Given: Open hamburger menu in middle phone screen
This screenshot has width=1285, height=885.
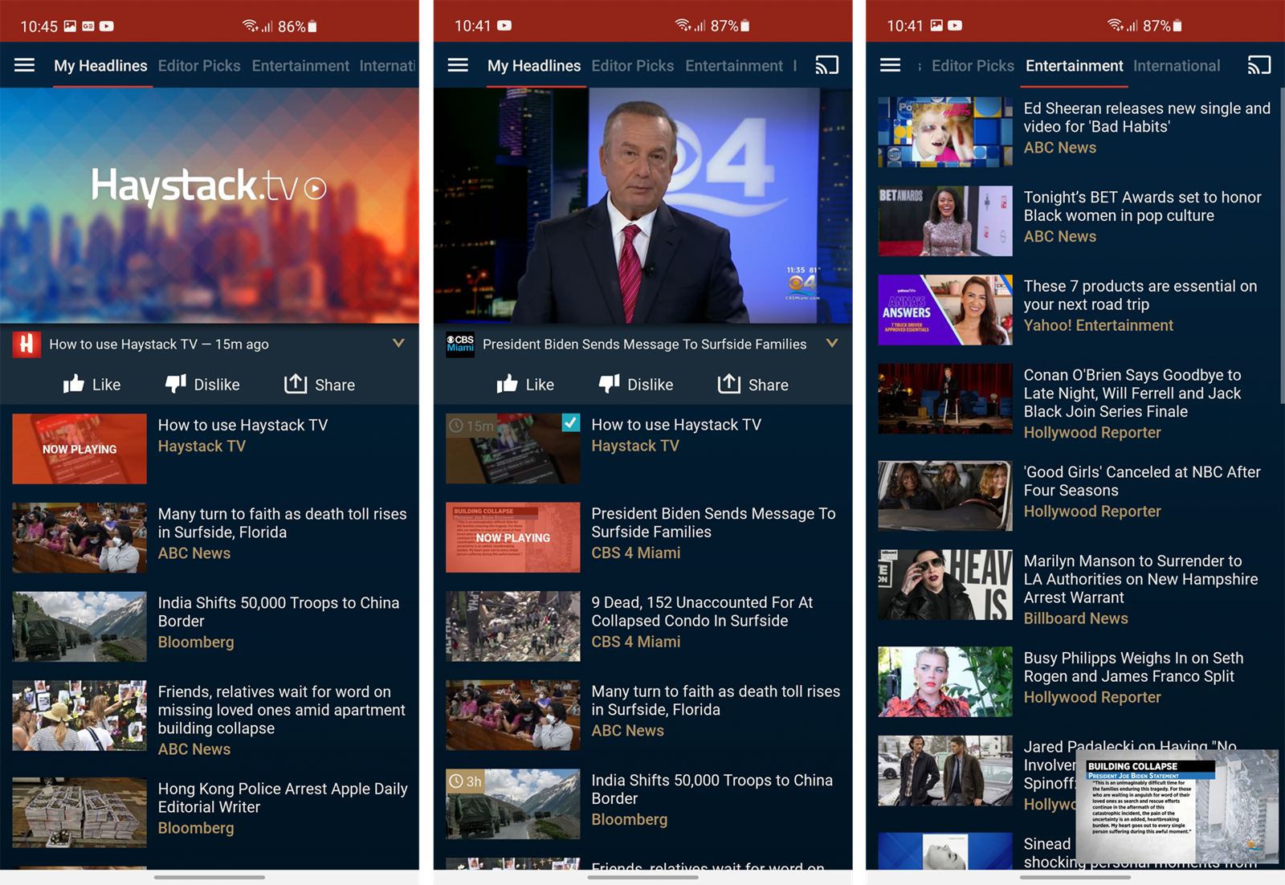Looking at the screenshot, I should (x=458, y=65).
